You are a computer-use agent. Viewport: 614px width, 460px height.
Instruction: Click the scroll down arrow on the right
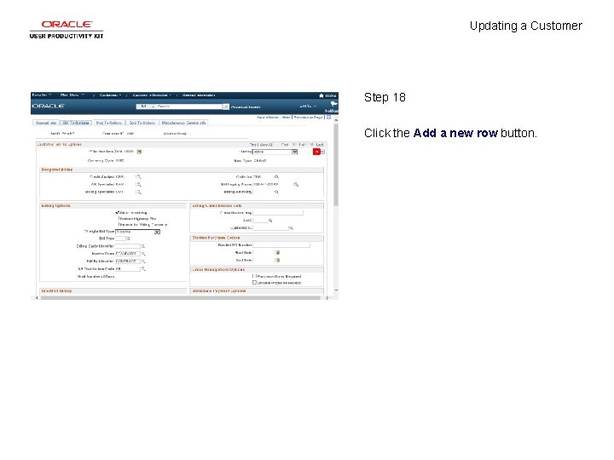[336, 290]
